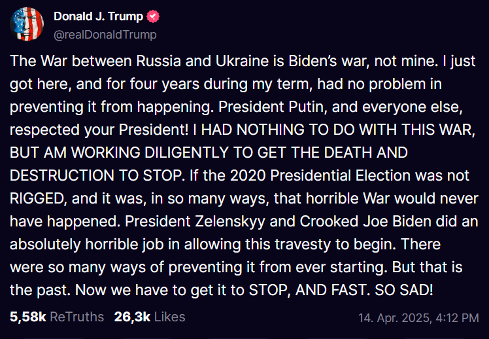Image resolution: width=489 pixels, height=339 pixels.
Task: Visit the @realDonaldTrump handle link
Action: [x=105, y=35]
